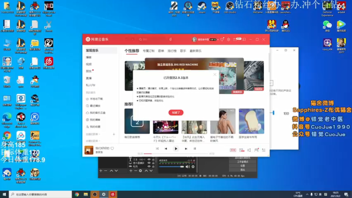Open the skin/theme shirt icon in title bar
Viewport: 352px width, 198px height.
click(222, 39)
